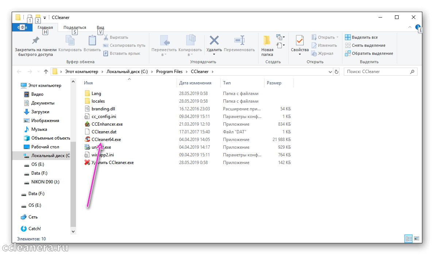Open Quick Access Toolbar customize dropdown
434x255 pixels.
45,18
